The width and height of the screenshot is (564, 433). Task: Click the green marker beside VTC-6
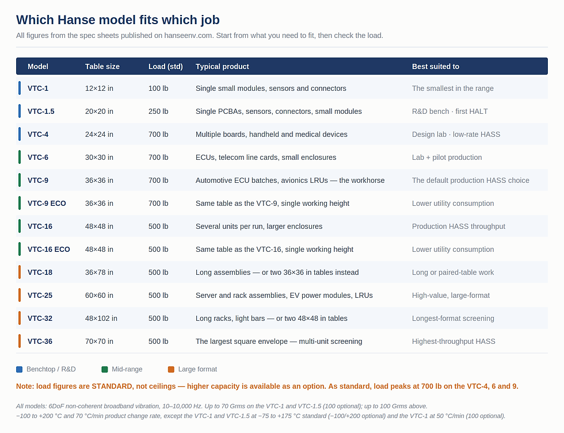20,158
